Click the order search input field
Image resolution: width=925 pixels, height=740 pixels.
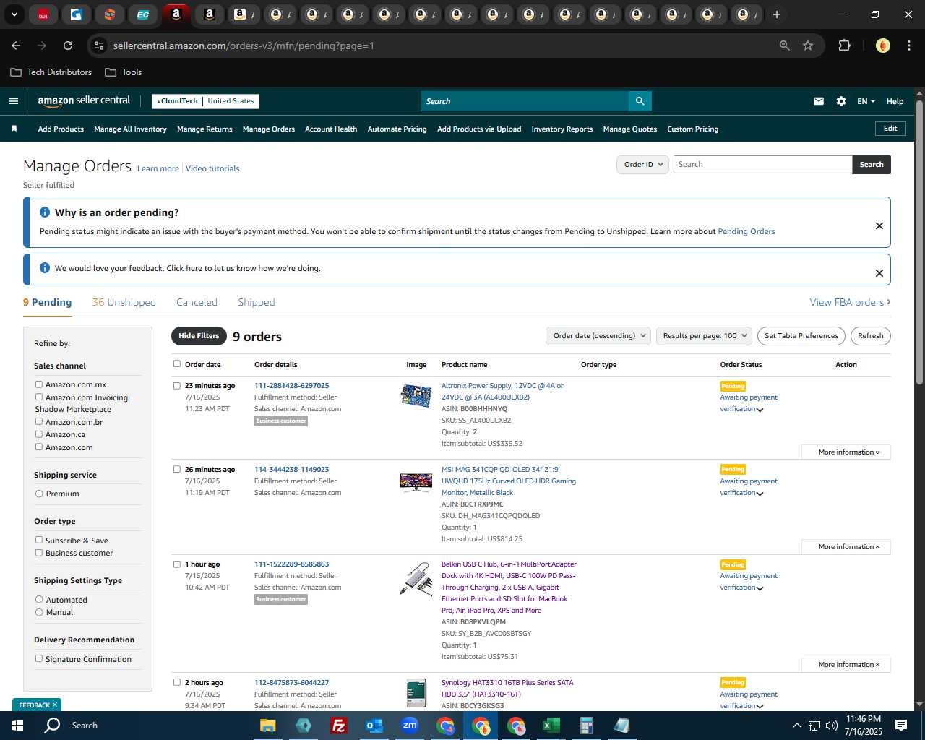(762, 165)
